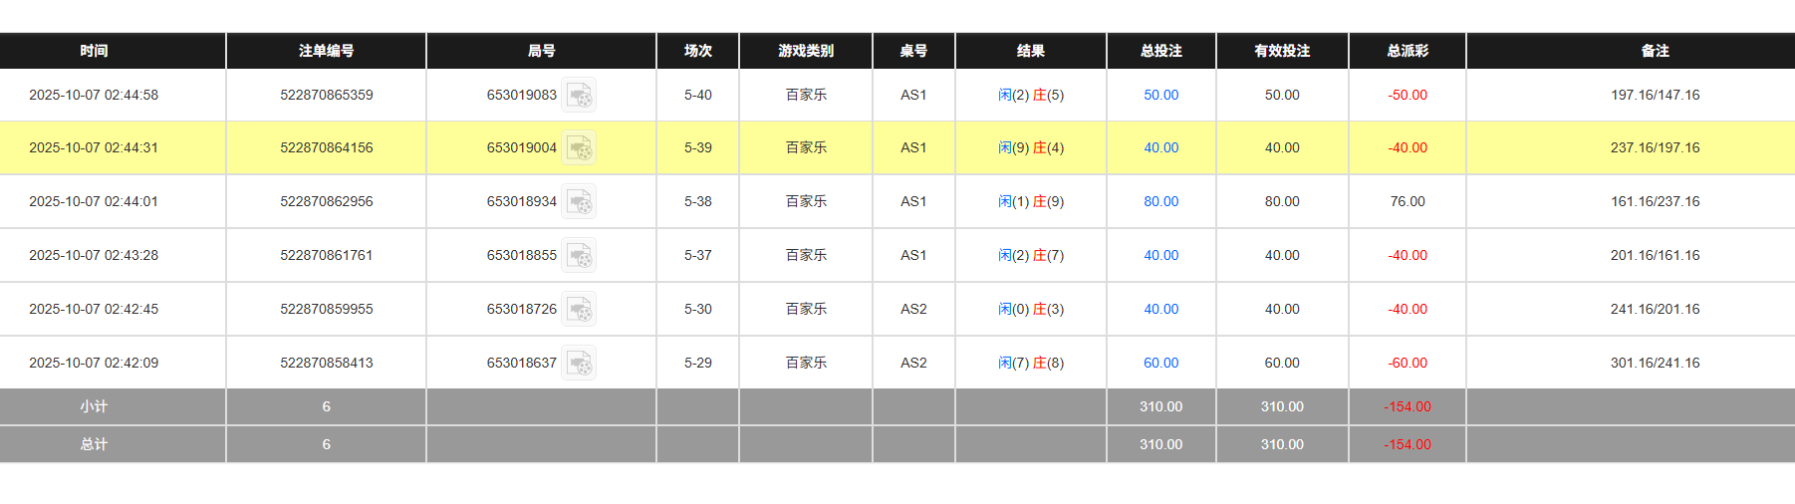View the replay icon for round 653018726
Screen dimensions: 1795x504
[x=579, y=310]
